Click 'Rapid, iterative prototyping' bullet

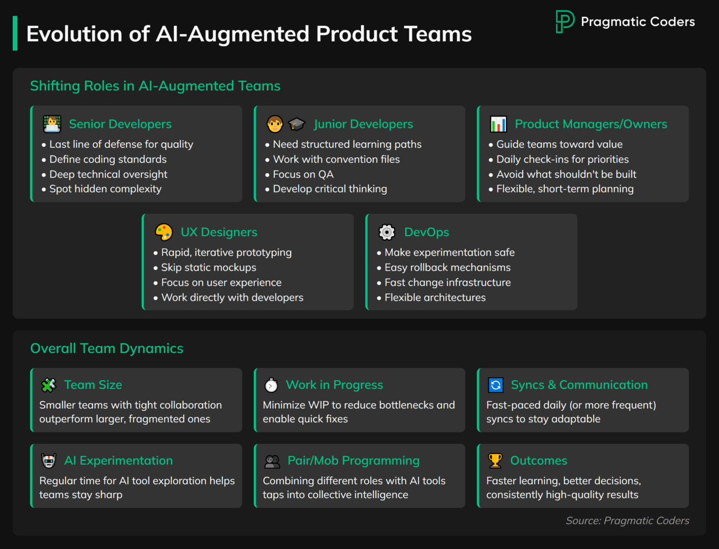point(226,253)
